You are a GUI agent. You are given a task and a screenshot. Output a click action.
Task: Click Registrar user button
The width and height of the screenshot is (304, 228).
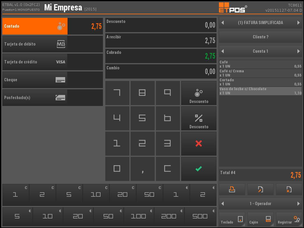point(289,219)
